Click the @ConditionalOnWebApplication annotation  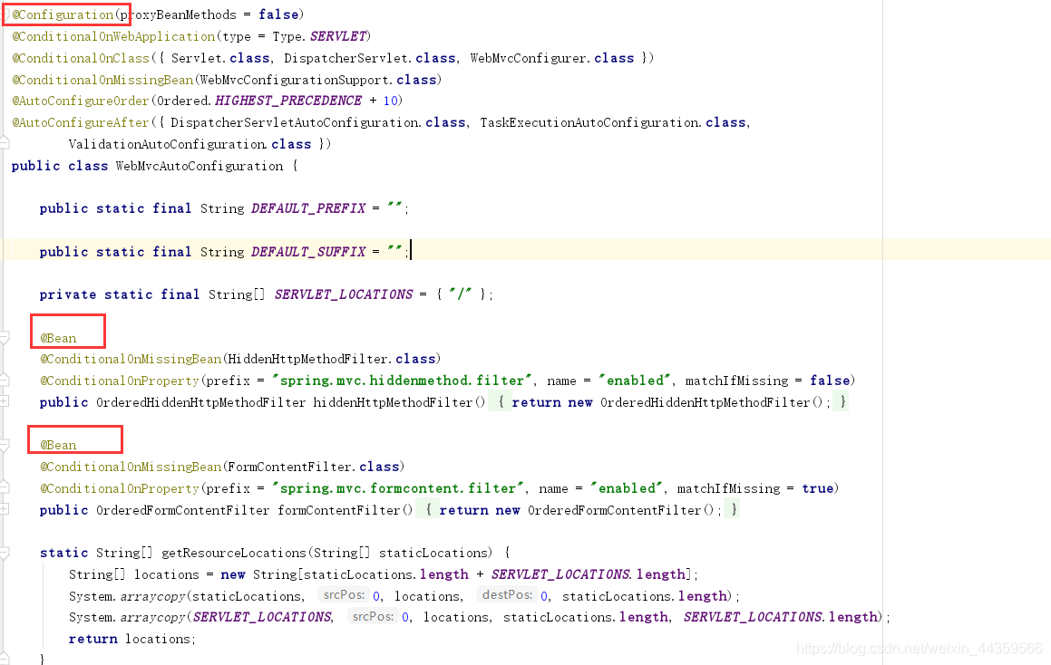(114, 36)
